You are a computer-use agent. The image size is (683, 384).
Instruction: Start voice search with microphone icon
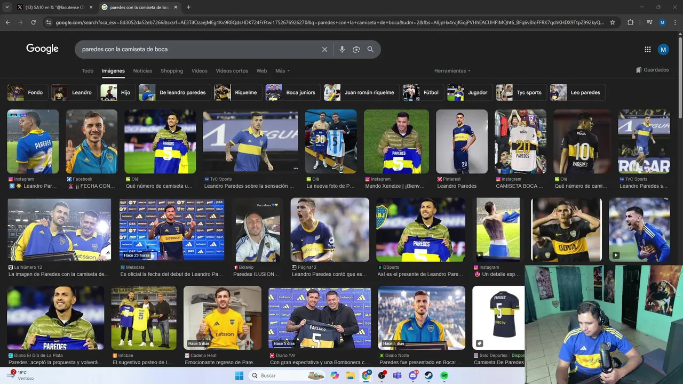click(342, 49)
